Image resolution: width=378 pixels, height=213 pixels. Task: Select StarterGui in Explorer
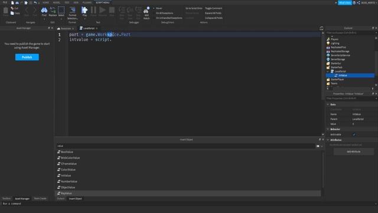[336, 63]
